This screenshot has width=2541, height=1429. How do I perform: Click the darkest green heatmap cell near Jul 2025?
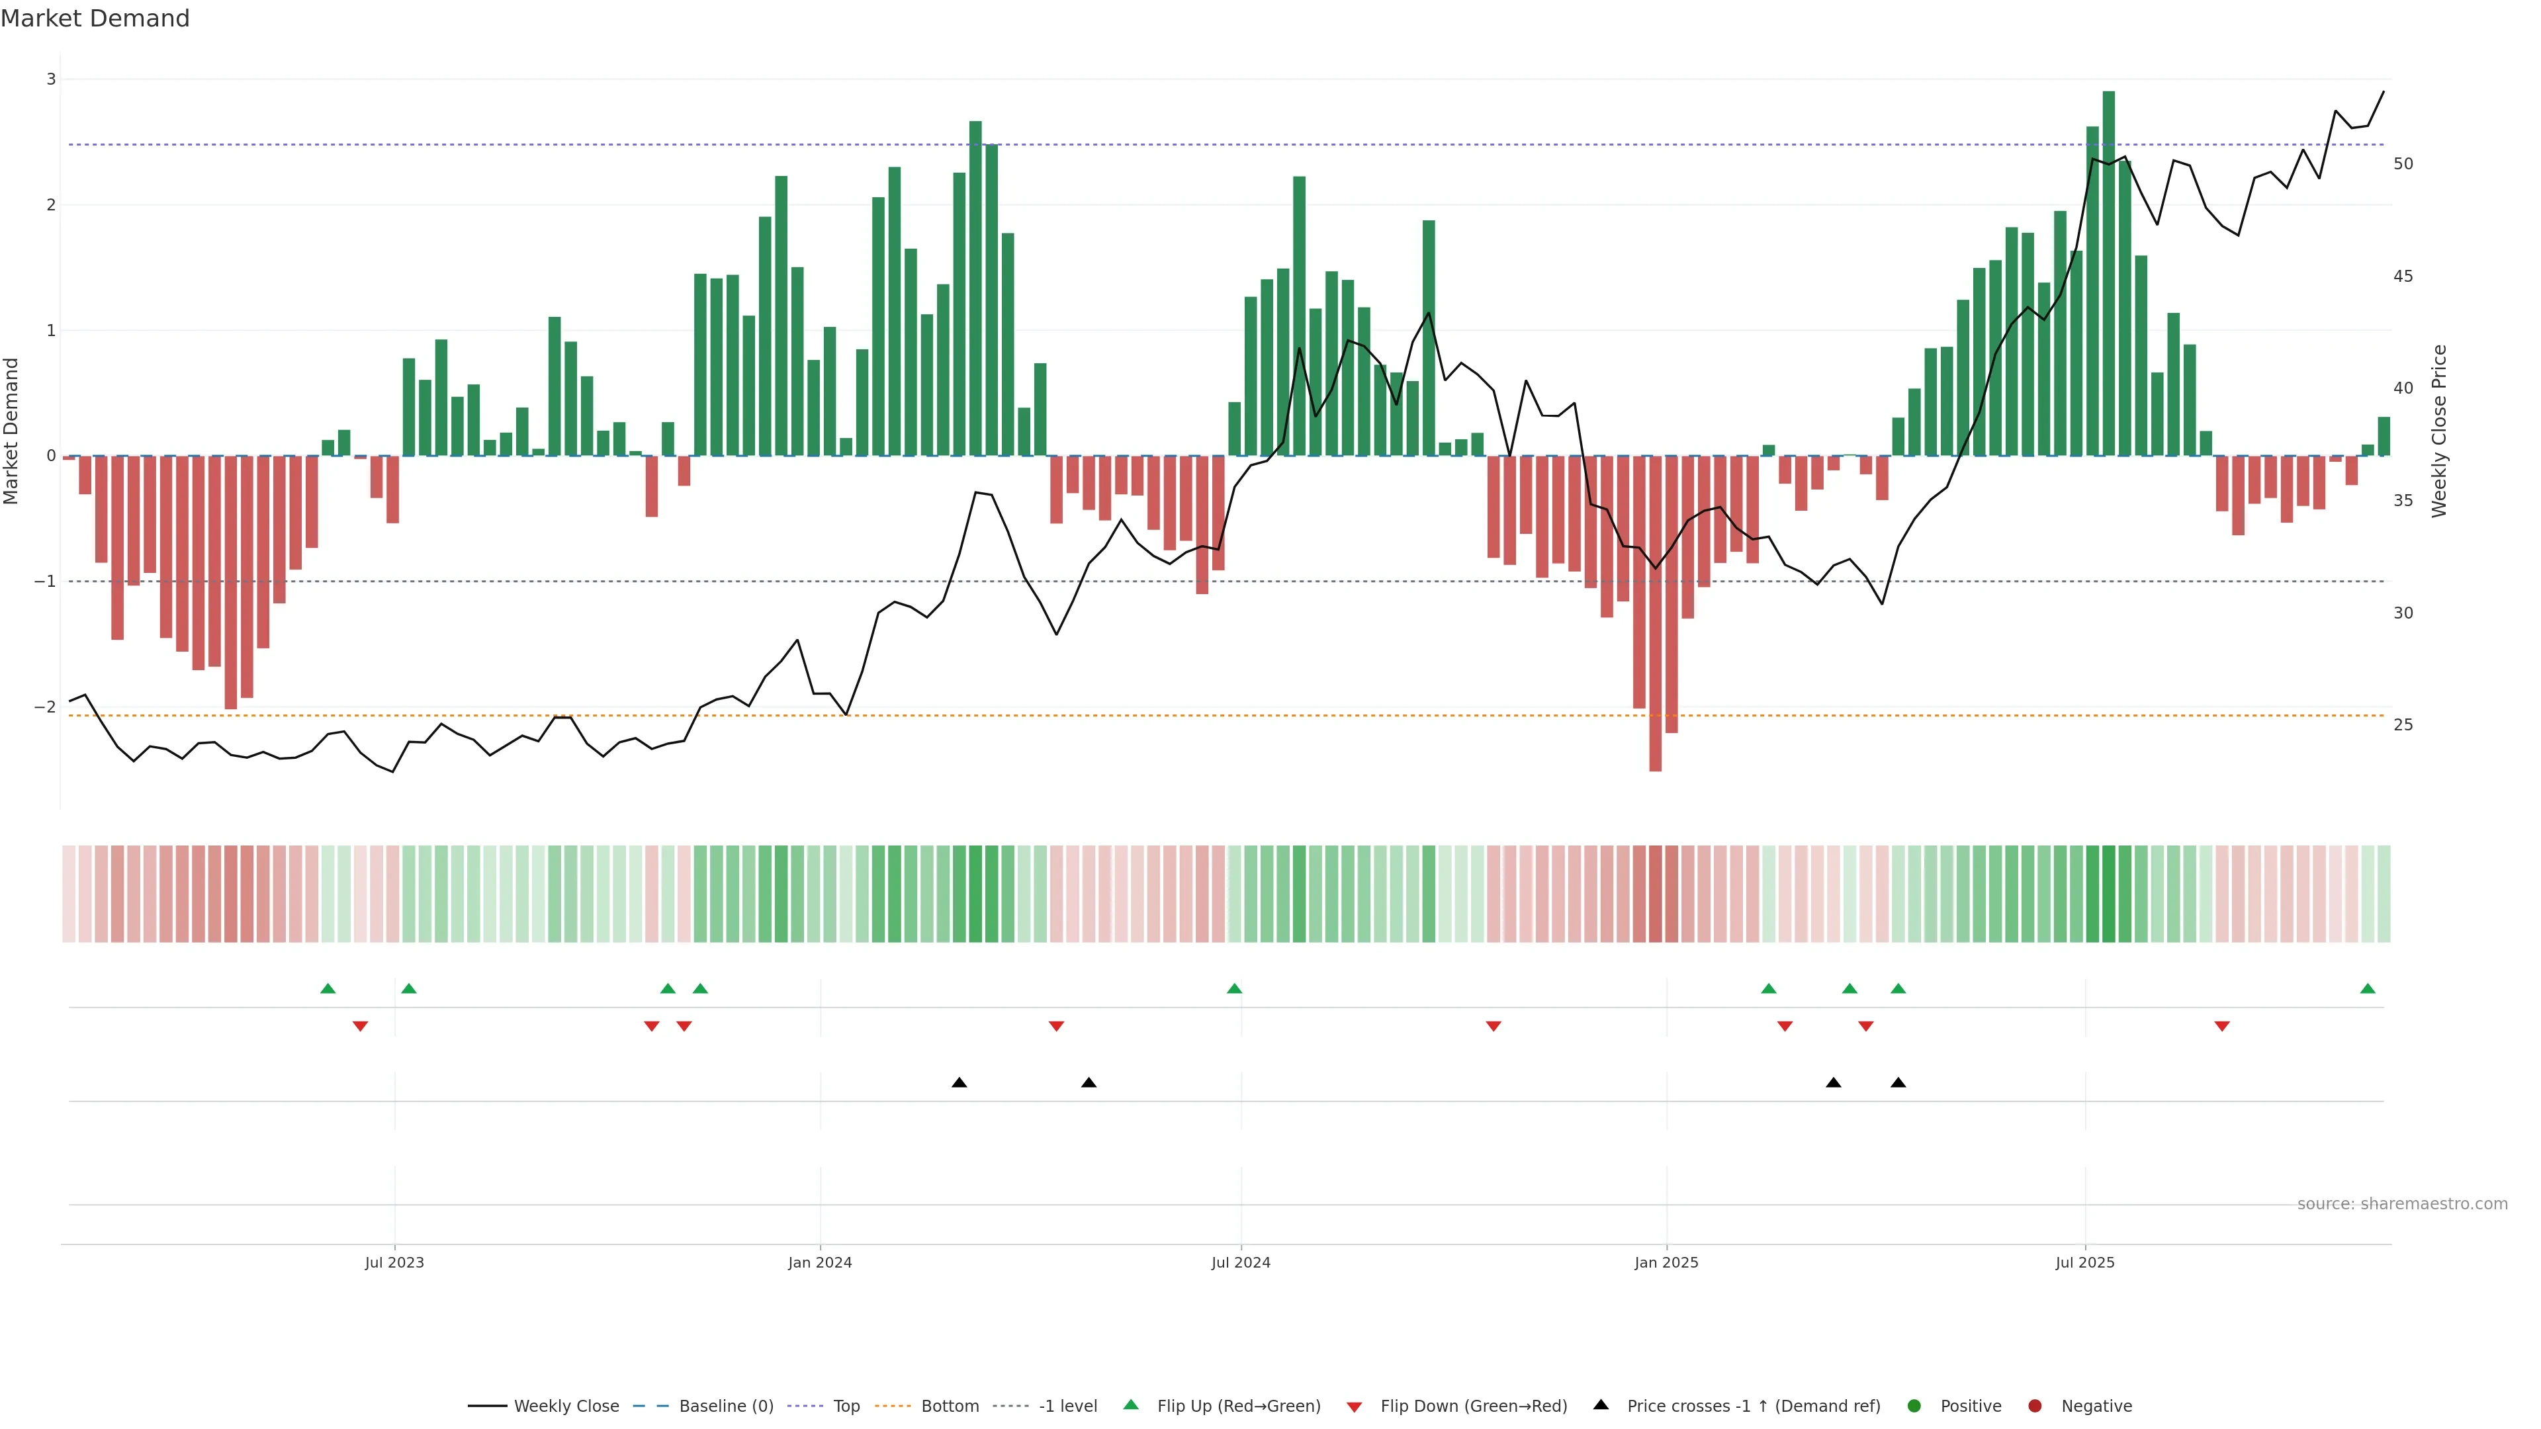point(2108,894)
